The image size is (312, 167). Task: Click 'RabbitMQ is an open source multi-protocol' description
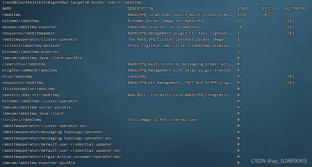tap(179, 15)
